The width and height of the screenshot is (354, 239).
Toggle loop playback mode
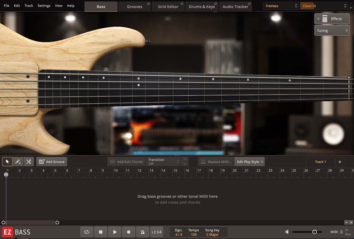point(87,232)
